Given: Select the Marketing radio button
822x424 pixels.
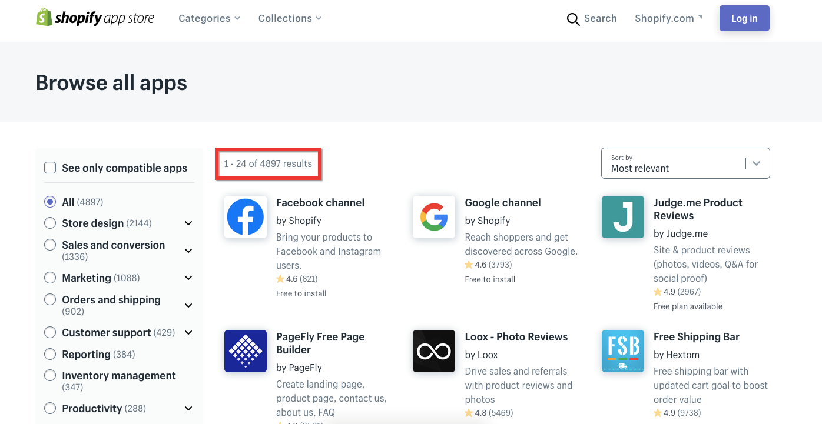Looking at the screenshot, I should click(x=50, y=278).
